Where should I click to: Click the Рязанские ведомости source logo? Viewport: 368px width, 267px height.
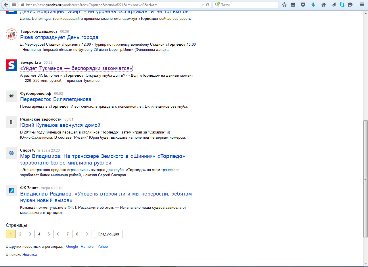click(x=11, y=122)
